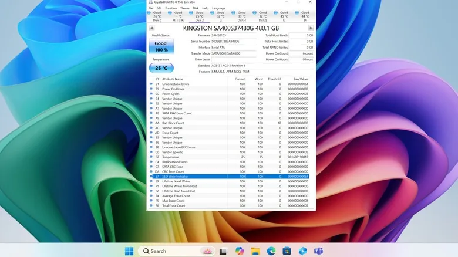Viewport: 458px width, 257px height.
Task: Launch Microsoft Edge from the taskbar
Action: pos(271,251)
